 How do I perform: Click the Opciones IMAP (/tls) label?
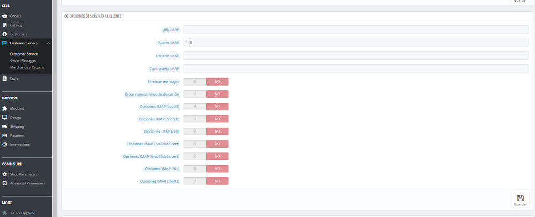(162, 168)
